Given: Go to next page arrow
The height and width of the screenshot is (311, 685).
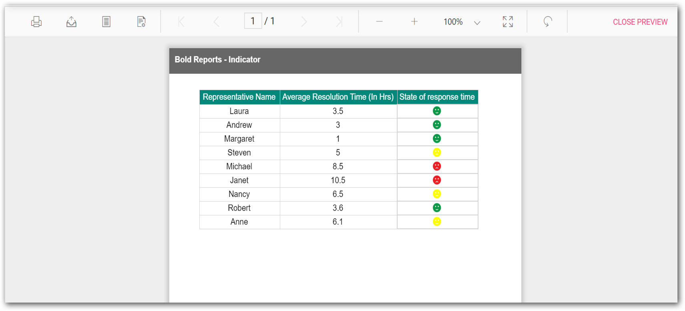Looking at the screenshot, I should click(x=304, y=22).
